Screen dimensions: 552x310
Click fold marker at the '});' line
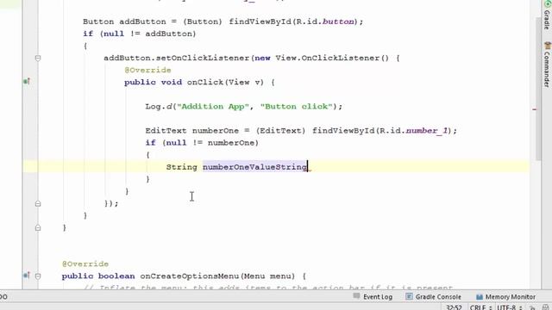(x=38, y=203)
